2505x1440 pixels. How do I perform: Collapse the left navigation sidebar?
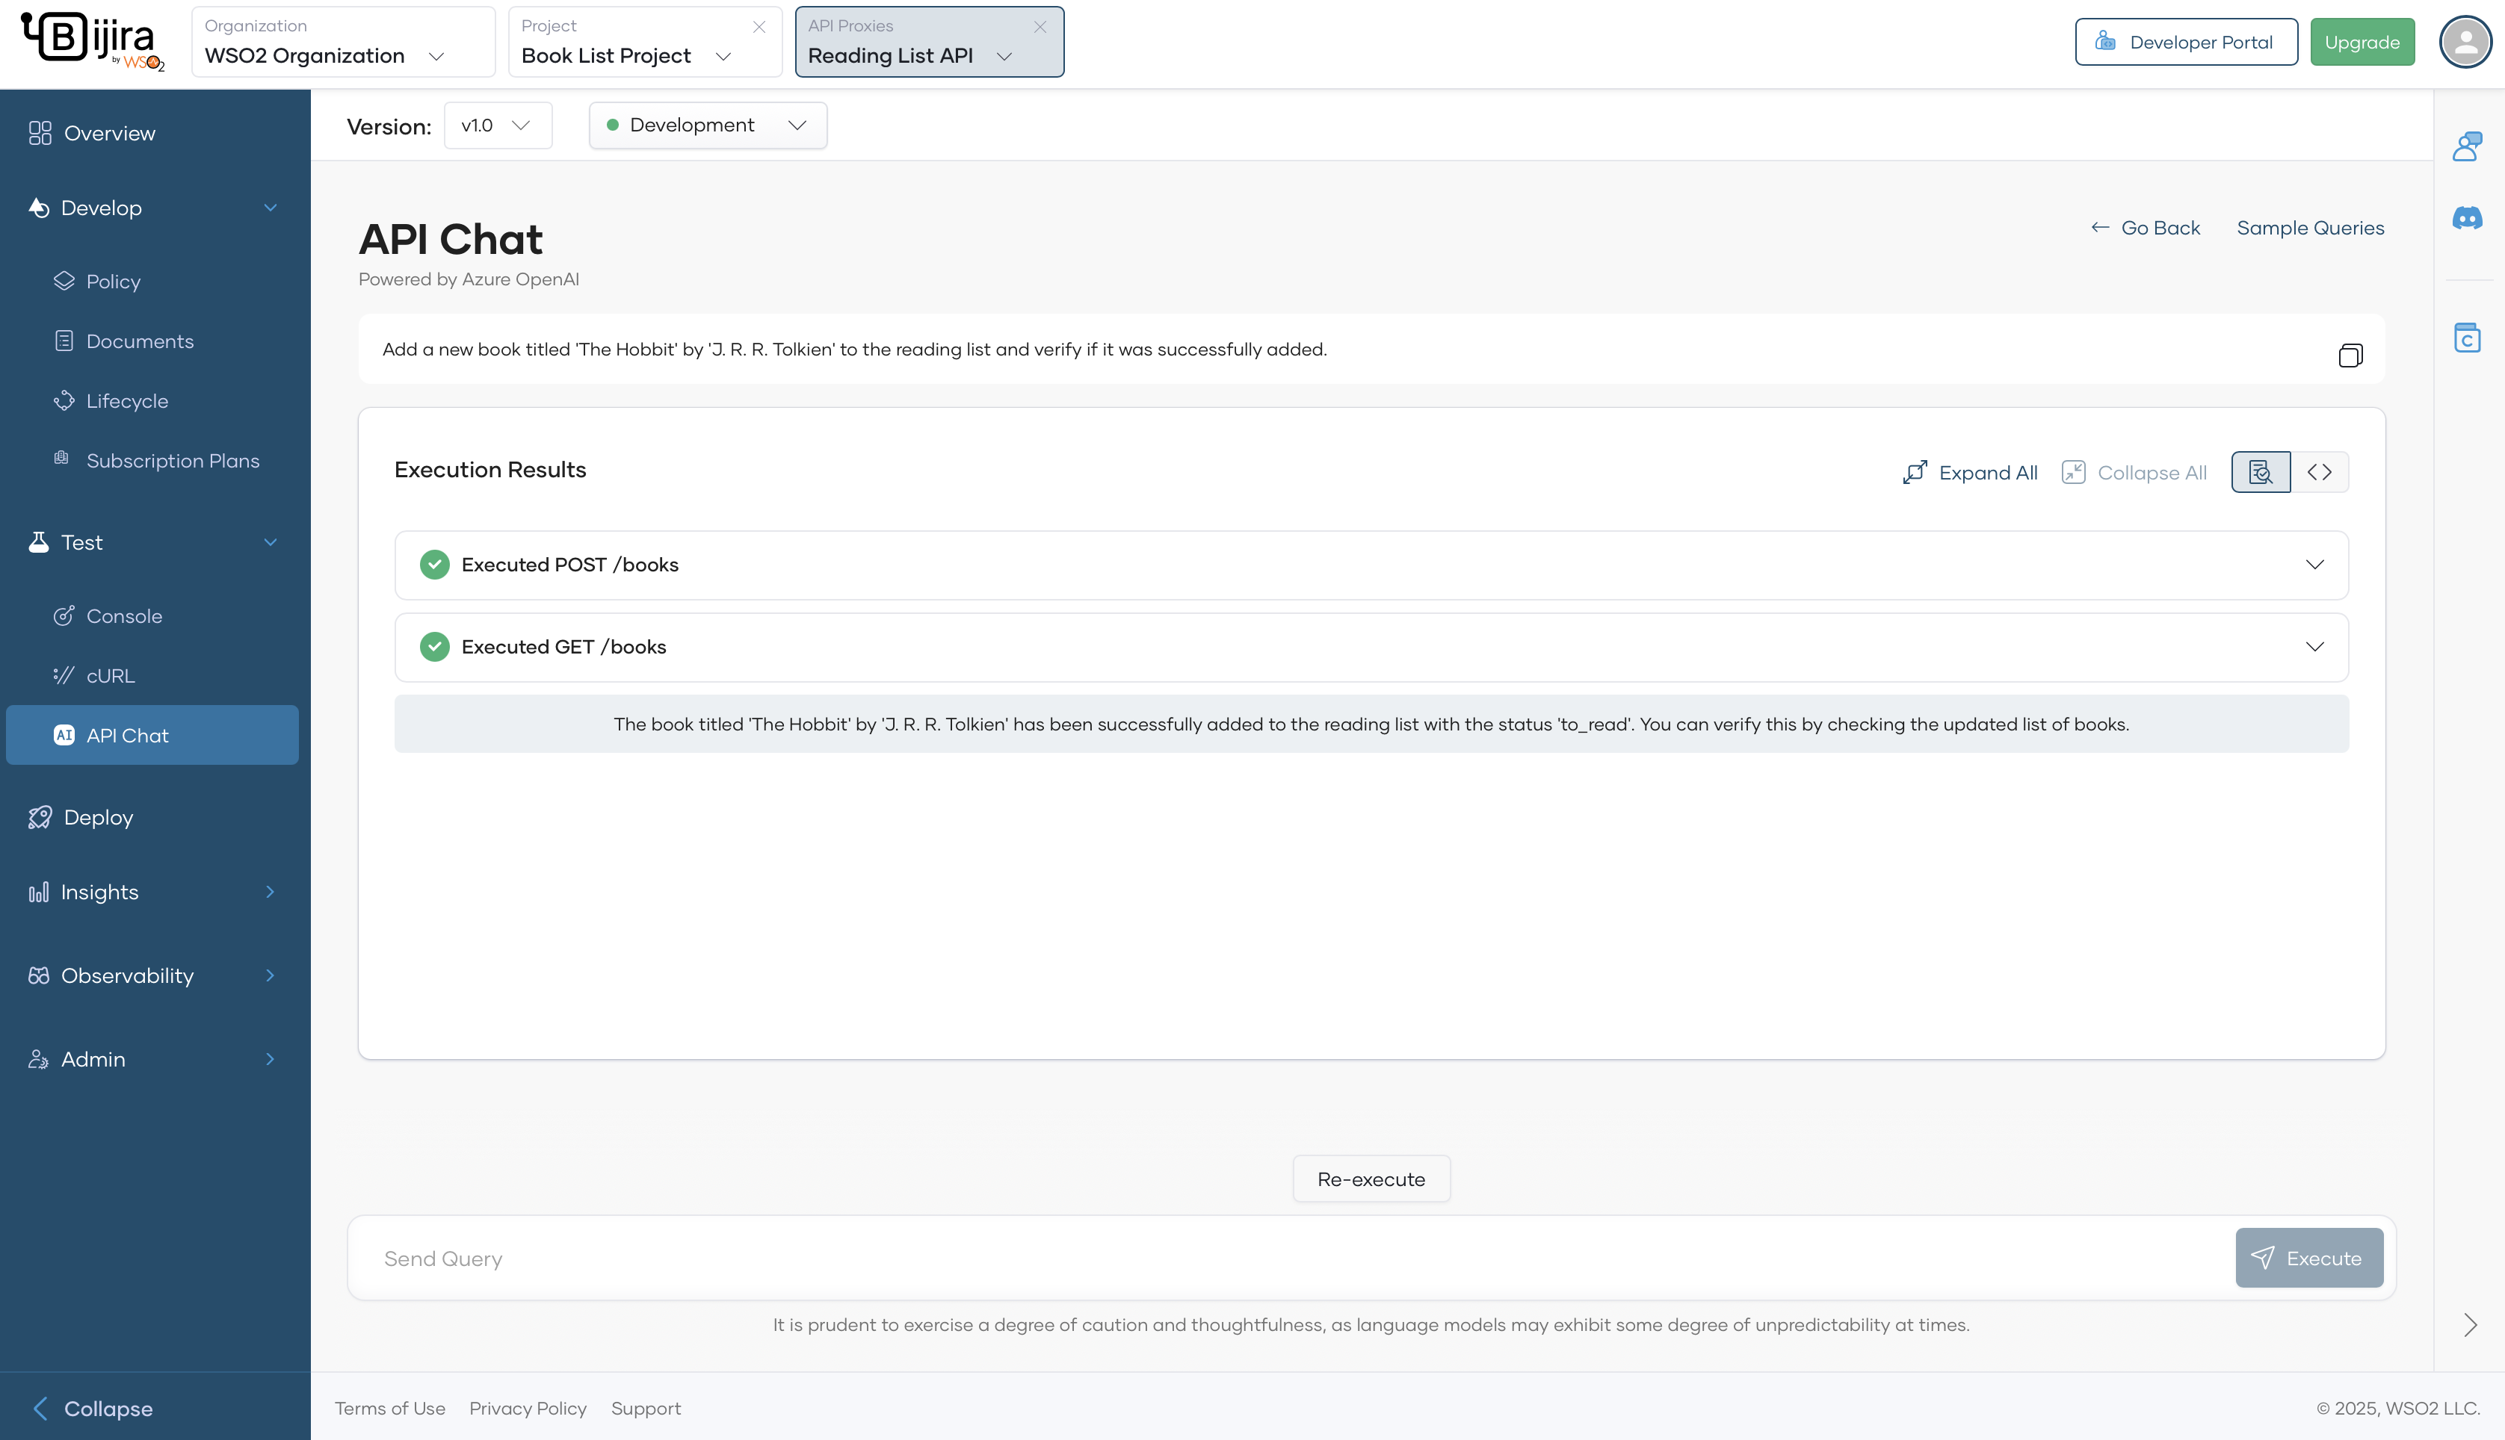(x=91, y=1407)
